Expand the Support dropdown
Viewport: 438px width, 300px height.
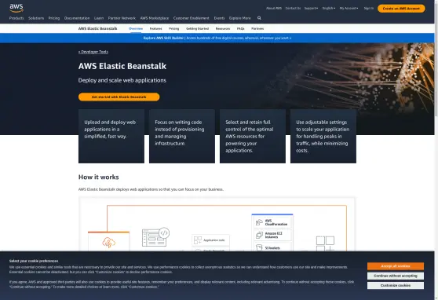click(x=311, y=9)
